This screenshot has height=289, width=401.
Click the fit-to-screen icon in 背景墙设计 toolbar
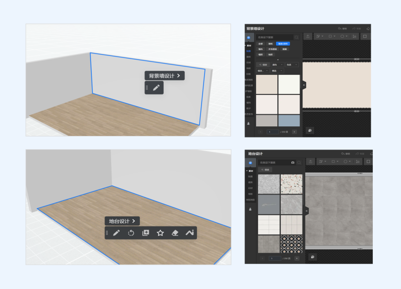coord(365,36)
